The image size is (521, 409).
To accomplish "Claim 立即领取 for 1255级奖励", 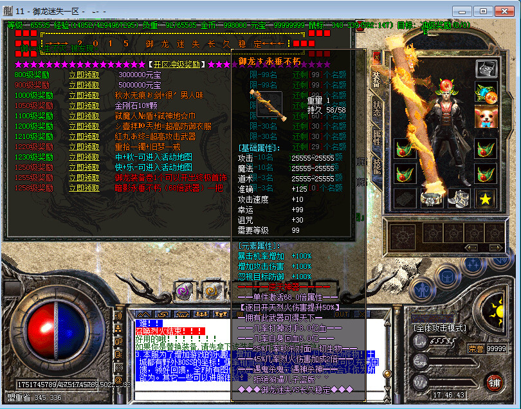I will (x=84, y=177).
